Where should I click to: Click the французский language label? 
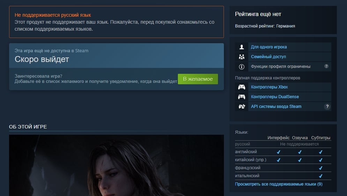[x=248, y=168]
